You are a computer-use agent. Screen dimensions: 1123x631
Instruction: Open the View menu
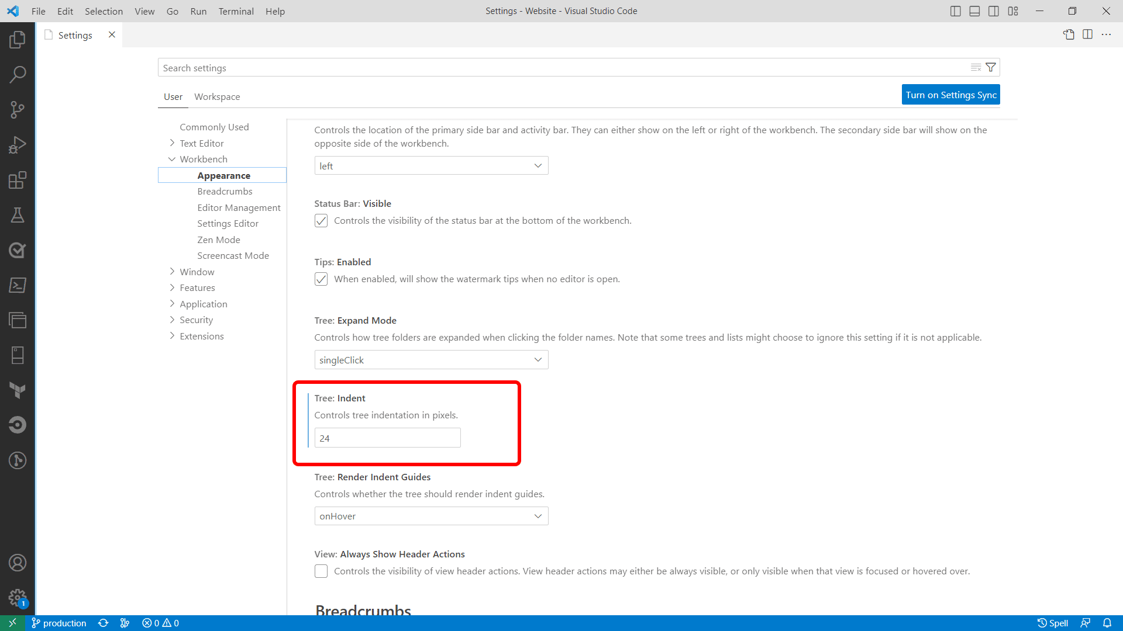point(144,11)
